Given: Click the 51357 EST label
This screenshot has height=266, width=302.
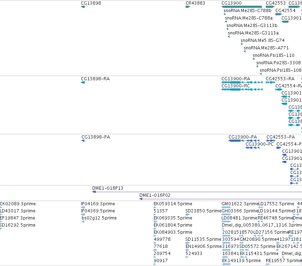Looking at the screenshot, I should (x=161, y=211).
